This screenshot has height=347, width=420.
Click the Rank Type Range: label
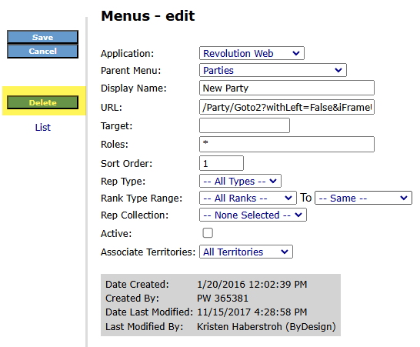142,199
